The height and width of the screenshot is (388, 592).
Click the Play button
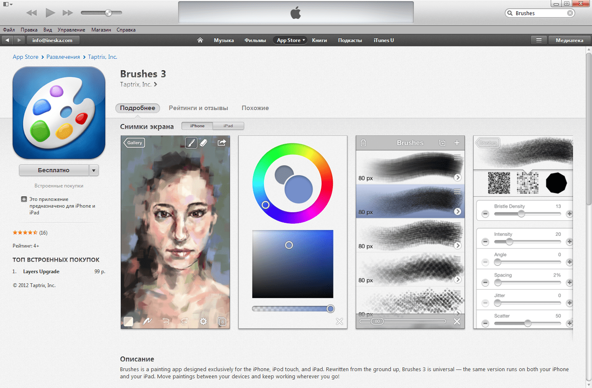[x=50, y=13]
